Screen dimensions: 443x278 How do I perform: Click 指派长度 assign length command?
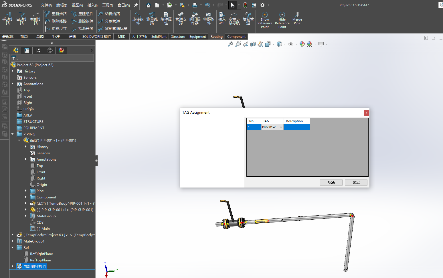pos(83,29)
